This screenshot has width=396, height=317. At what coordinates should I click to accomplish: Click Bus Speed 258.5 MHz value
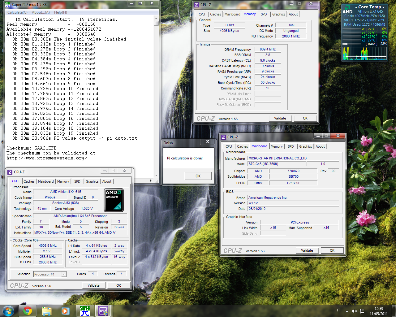(48, 257)
